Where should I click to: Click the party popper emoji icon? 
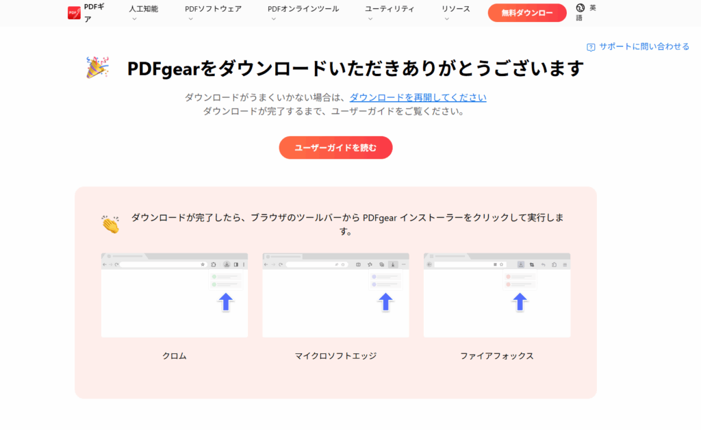(97, 68)
